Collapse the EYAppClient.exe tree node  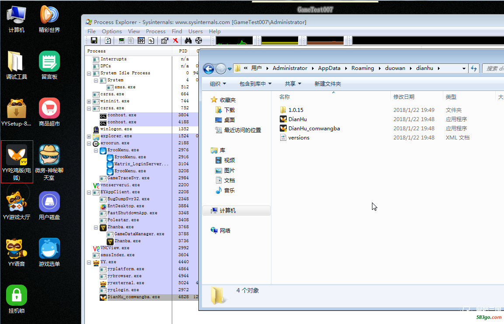click(89, 192)
